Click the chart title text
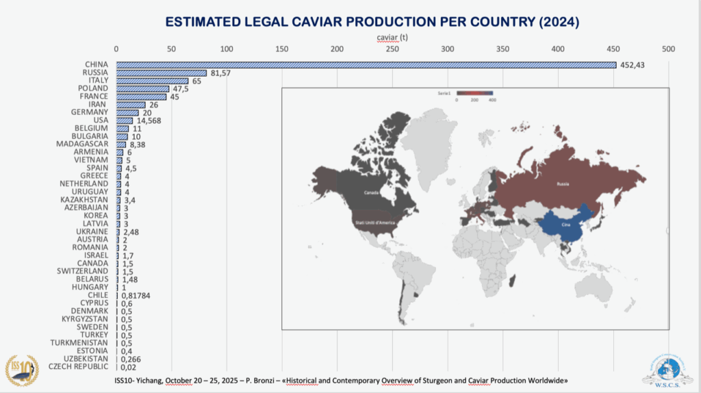The height and width of the screenshot is (393, 701). coord(372,22)
